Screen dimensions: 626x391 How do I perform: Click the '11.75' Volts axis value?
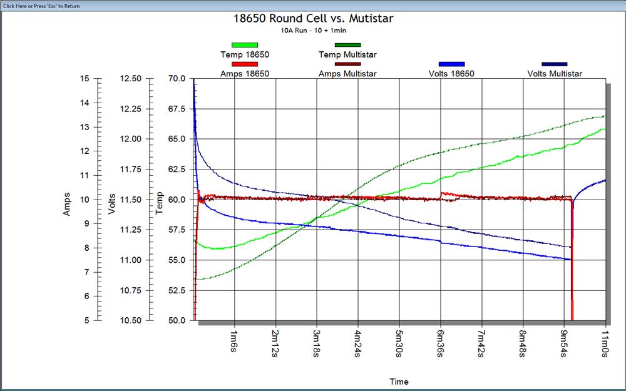click(131, 170)
